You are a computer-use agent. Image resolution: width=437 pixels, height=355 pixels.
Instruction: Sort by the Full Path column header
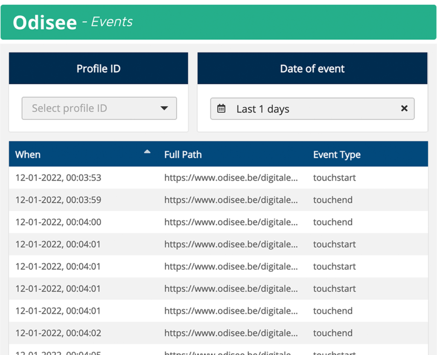183,154
